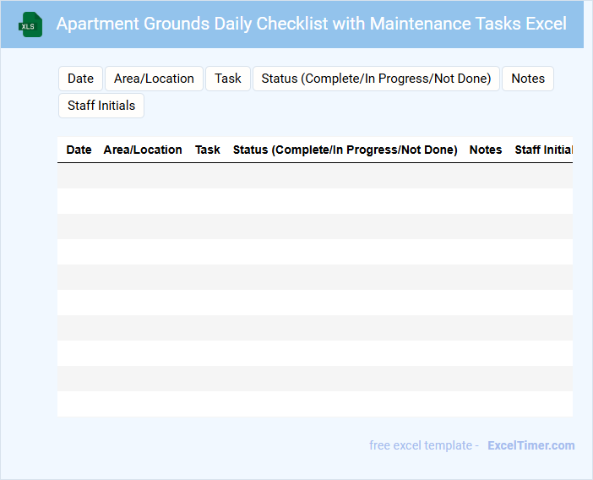
Task: Click the Apartment Grounds Daily Checklist title
Action: point(311,24)
